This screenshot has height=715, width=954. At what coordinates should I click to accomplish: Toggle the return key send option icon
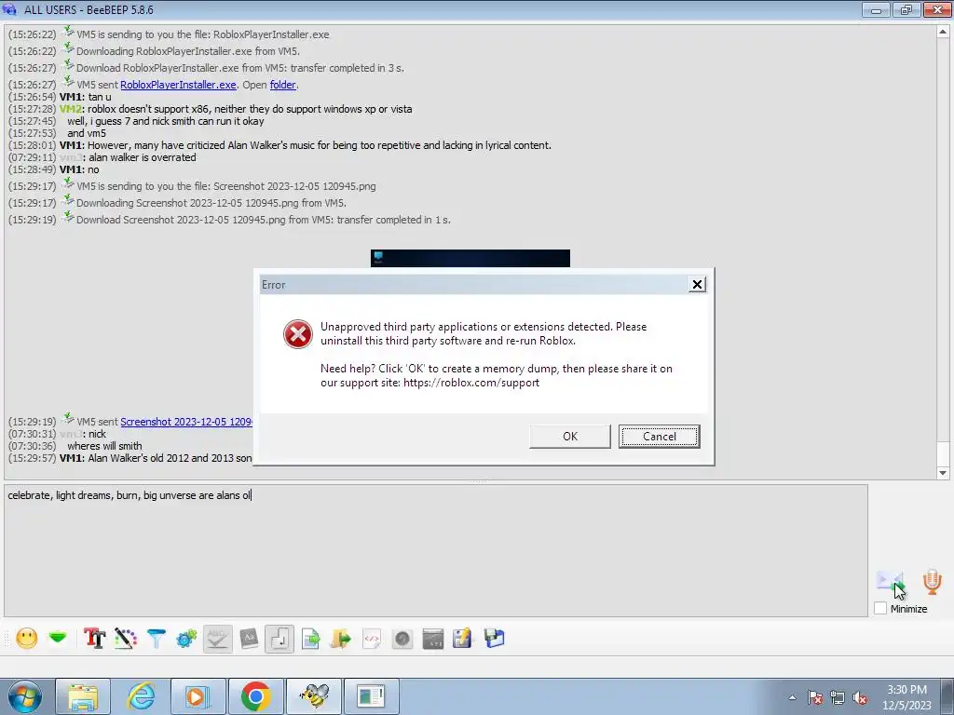279,639
